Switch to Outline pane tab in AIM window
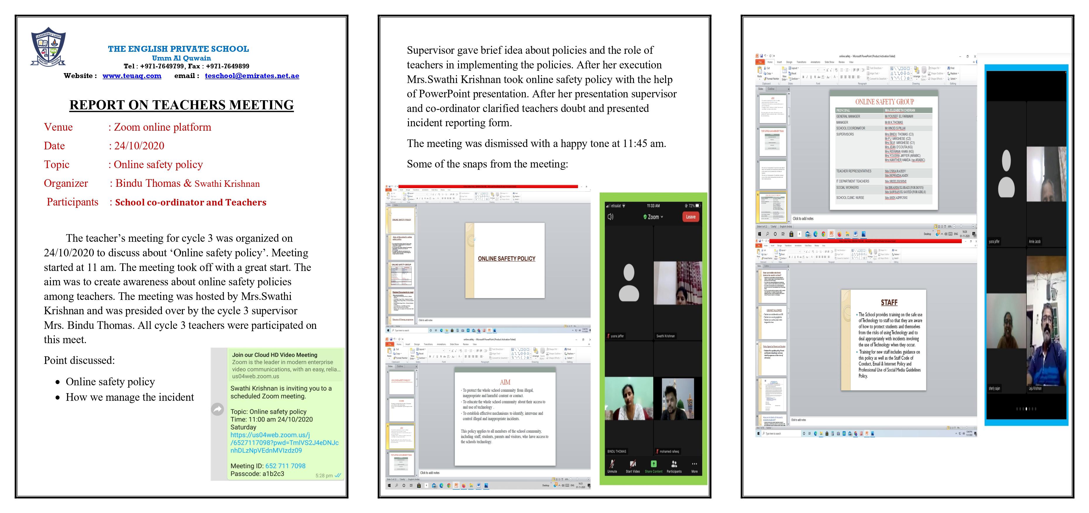 click(400, 366)
